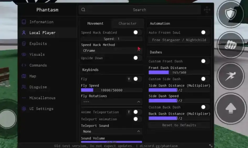The height and width of the screenshot is (148, 248).
Task: Tap the on-screen movement joystick
Action: (8, 119)
